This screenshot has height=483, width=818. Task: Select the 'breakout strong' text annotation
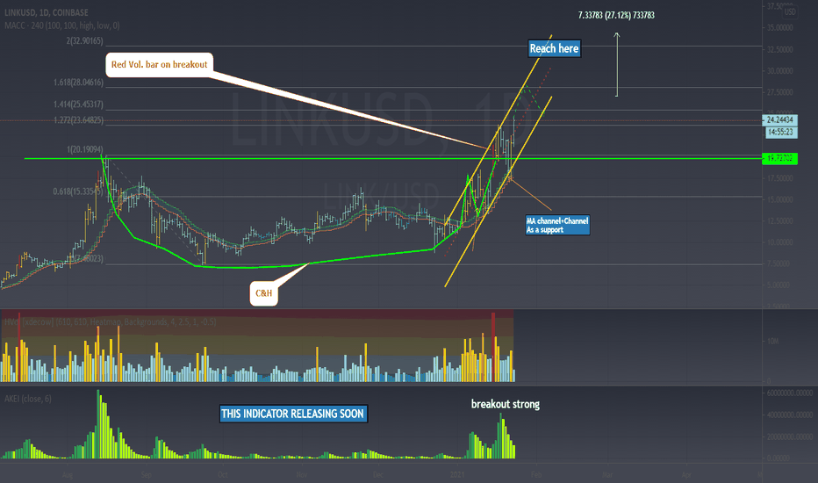point(505,404)
